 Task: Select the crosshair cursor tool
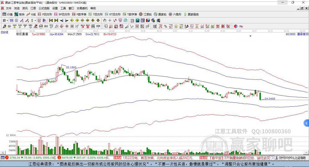pos(110,20)
